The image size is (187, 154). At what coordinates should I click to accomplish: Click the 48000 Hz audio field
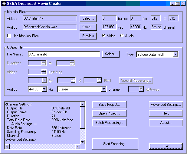(136, 27)
